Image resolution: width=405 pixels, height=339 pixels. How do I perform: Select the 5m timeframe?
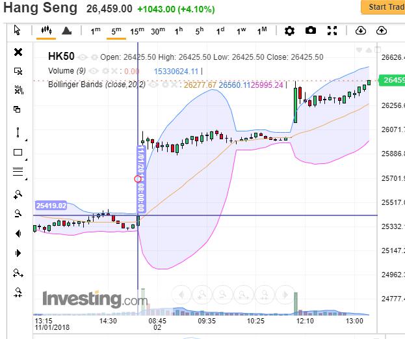[x=116, y=31]
